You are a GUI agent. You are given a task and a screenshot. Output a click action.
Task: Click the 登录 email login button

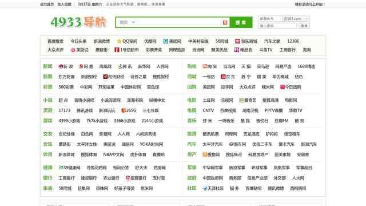pos(304,26)
